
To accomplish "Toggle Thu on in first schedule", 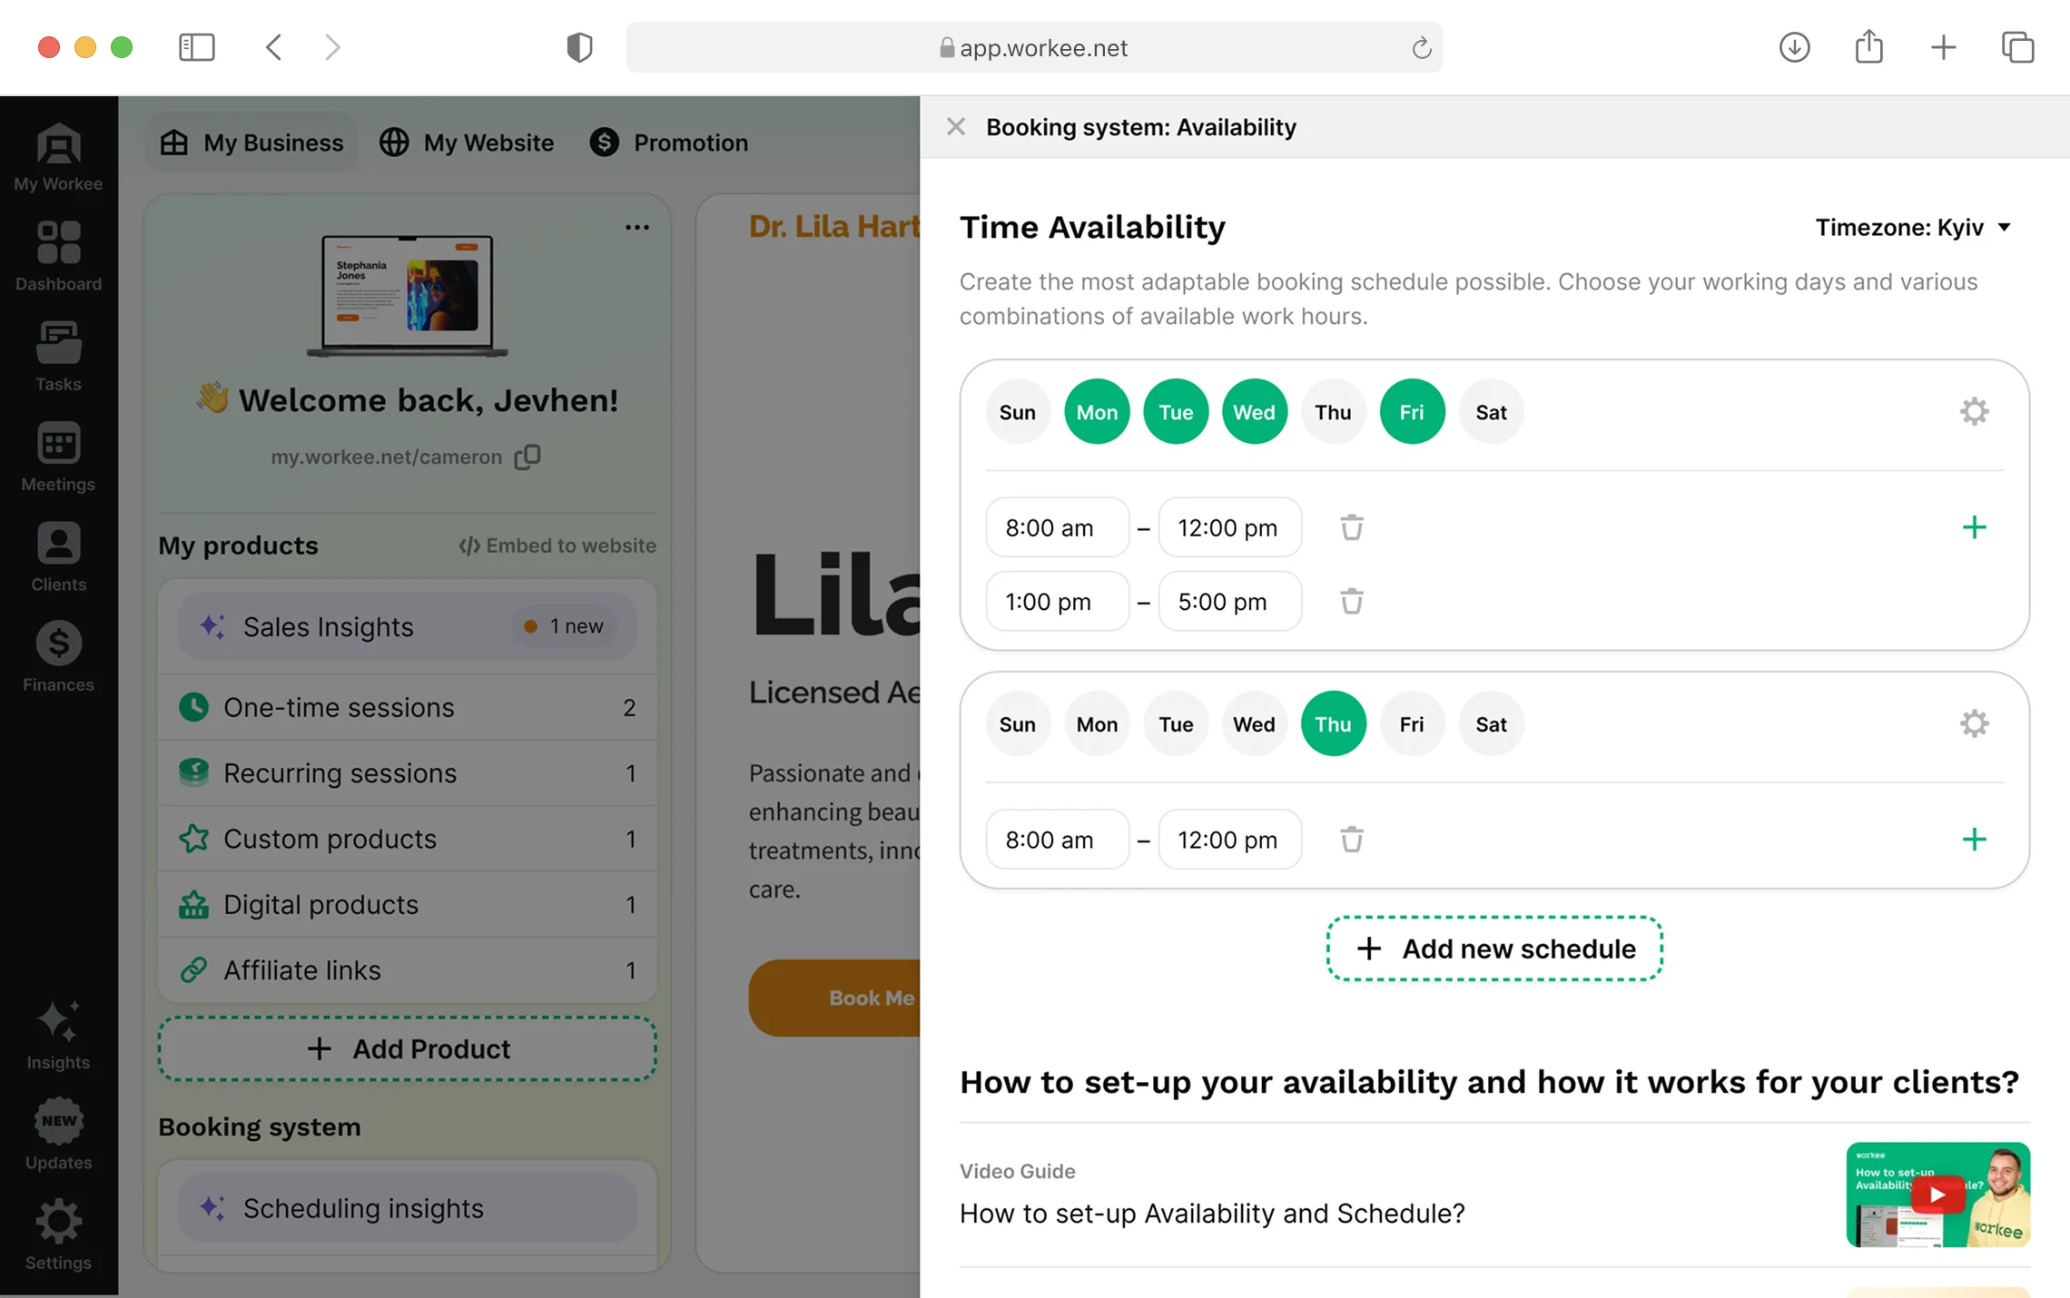I will (x=1333, y=412).
